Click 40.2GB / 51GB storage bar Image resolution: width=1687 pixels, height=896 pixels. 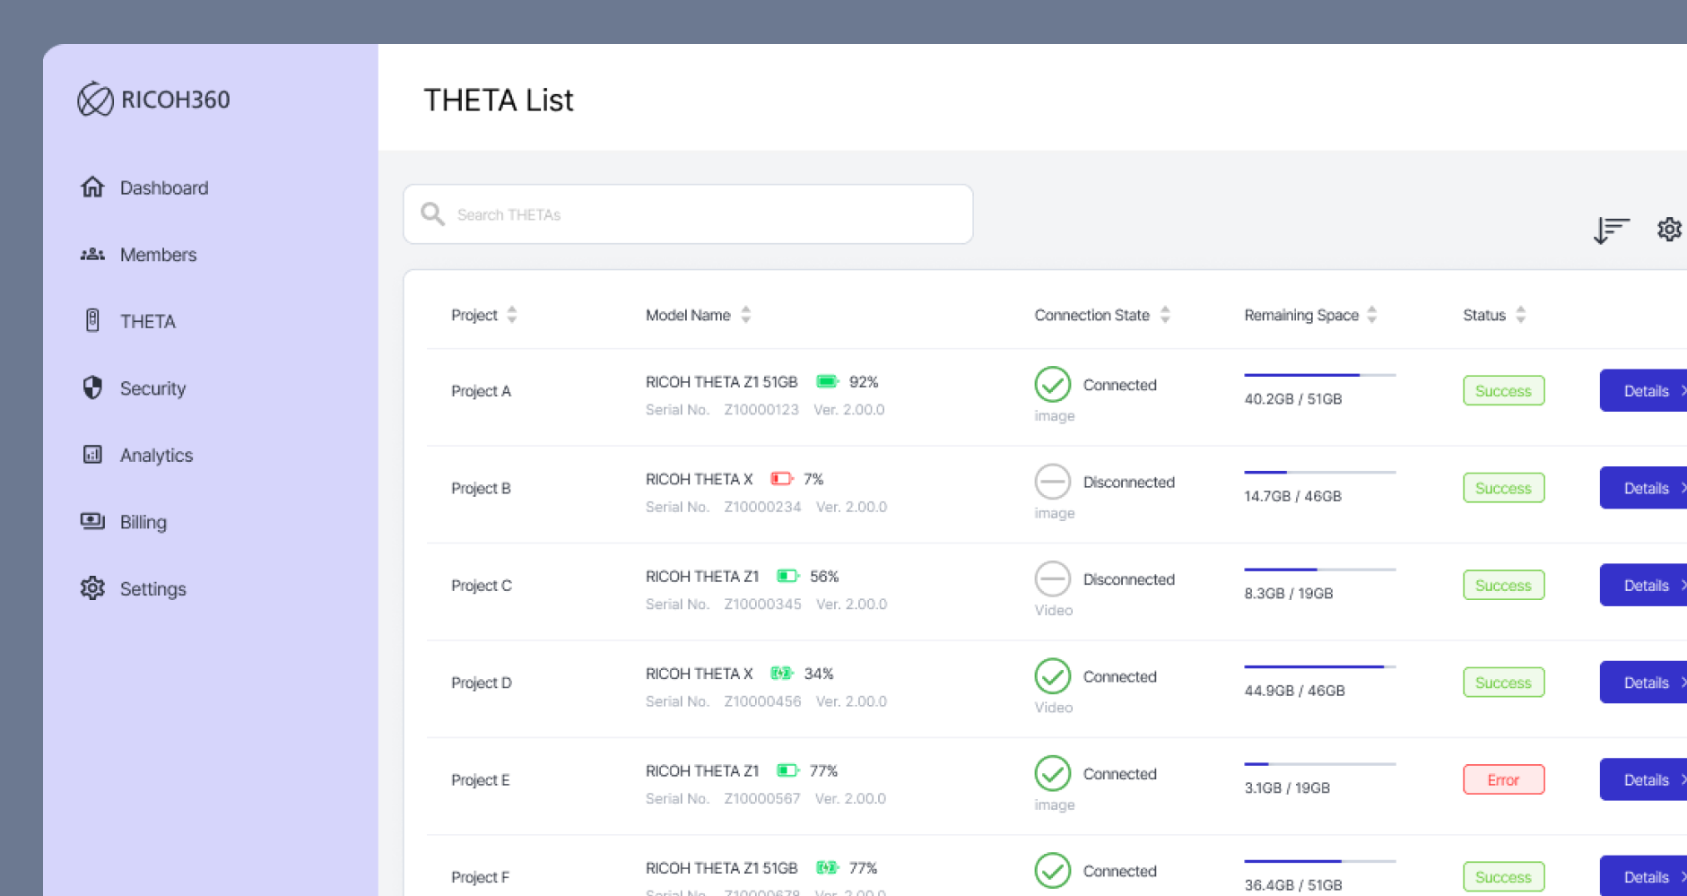coord(1320,375)
